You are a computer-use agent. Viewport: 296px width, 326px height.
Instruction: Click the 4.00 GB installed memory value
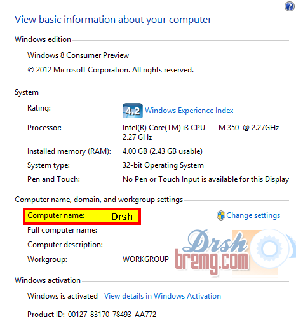(x=163, y=151)
